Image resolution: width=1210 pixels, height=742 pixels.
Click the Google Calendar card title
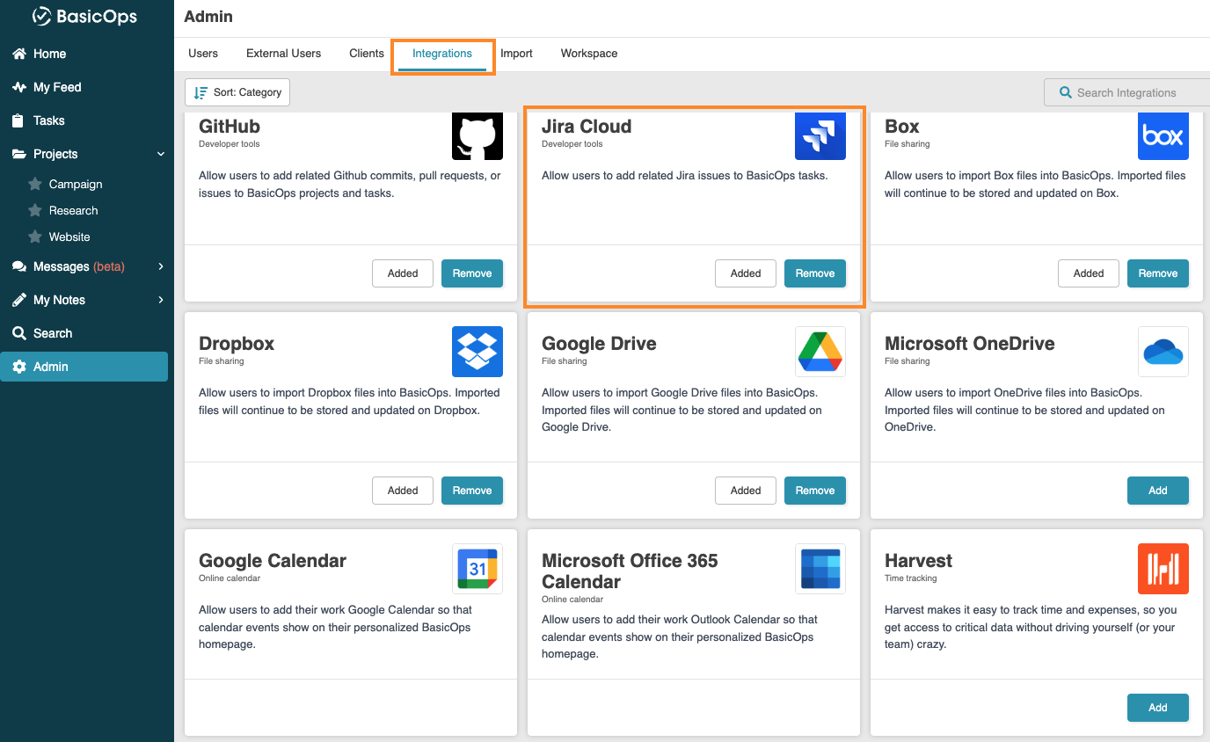273,561
